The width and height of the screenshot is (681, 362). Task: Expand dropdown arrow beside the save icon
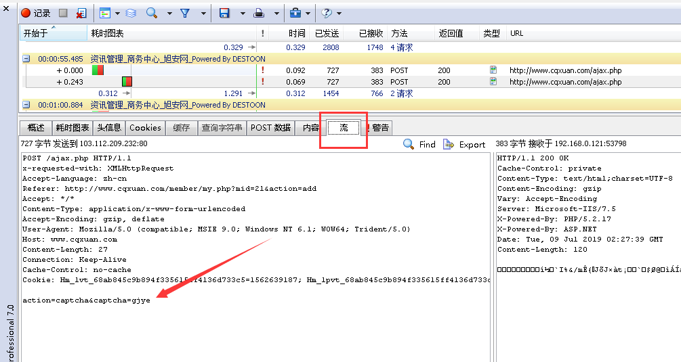238,14
